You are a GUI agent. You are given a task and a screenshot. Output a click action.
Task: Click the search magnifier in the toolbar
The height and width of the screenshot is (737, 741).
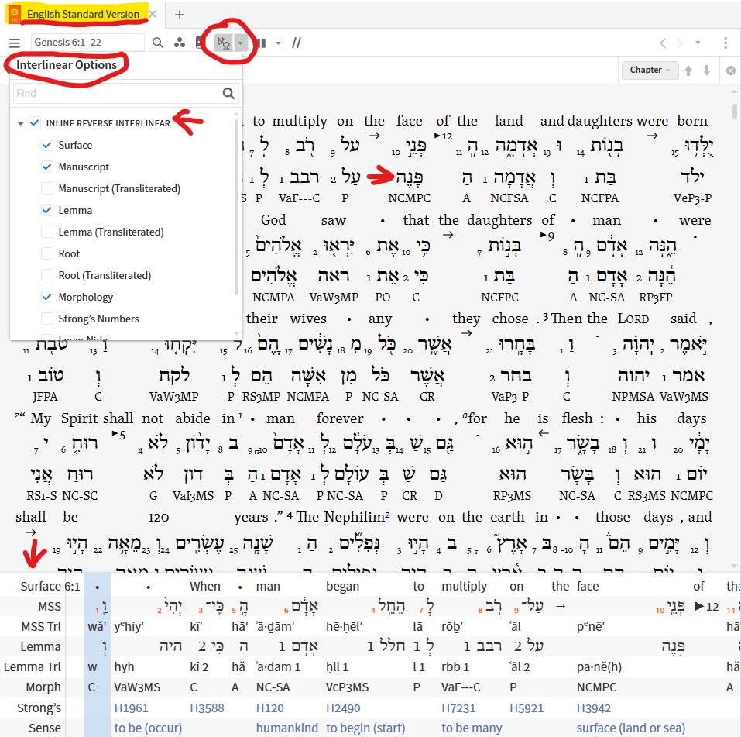[158, 43]
